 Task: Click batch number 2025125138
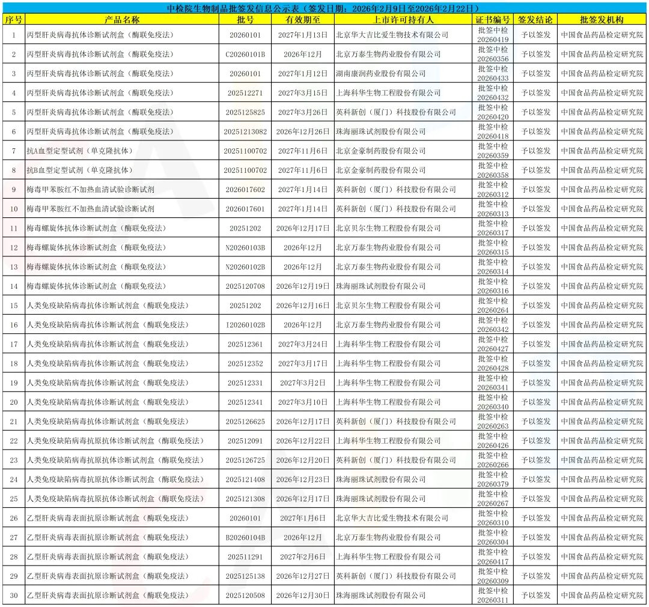pos(245,576)
